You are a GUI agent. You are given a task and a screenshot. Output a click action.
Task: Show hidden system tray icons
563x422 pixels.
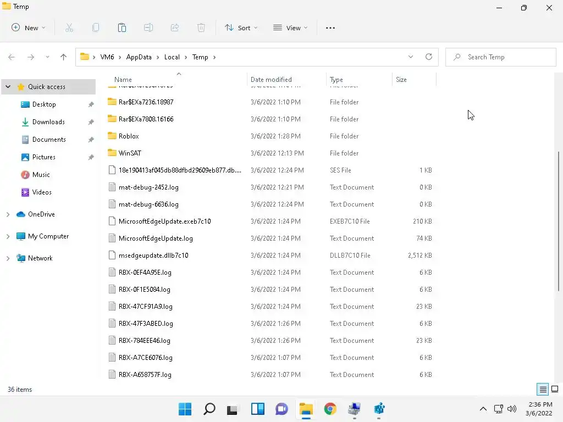pyautogui.click(x=483, y=409)
